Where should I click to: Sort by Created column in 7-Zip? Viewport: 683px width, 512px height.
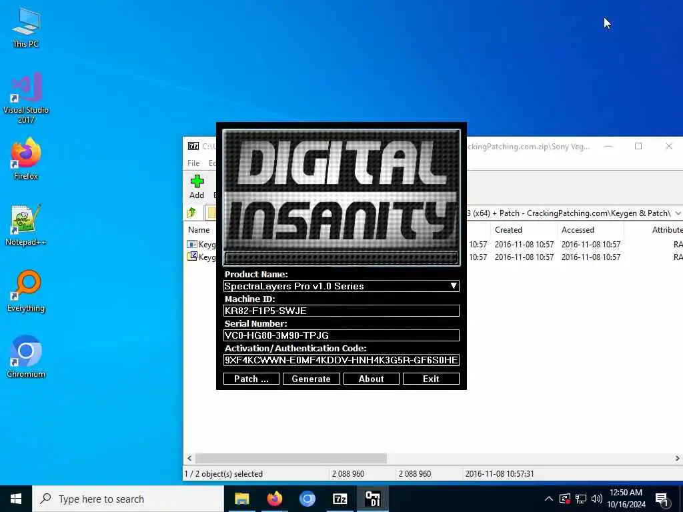(508, 230)
